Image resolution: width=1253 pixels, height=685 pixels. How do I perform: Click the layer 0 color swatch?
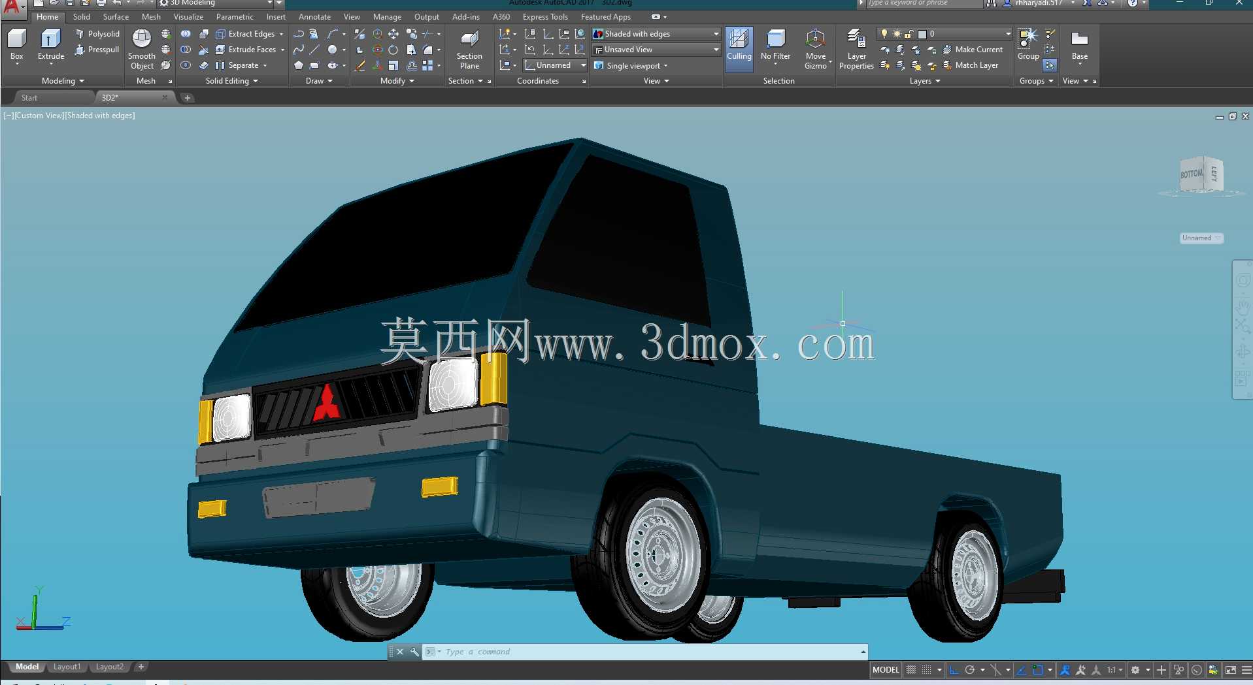[922, 34]
